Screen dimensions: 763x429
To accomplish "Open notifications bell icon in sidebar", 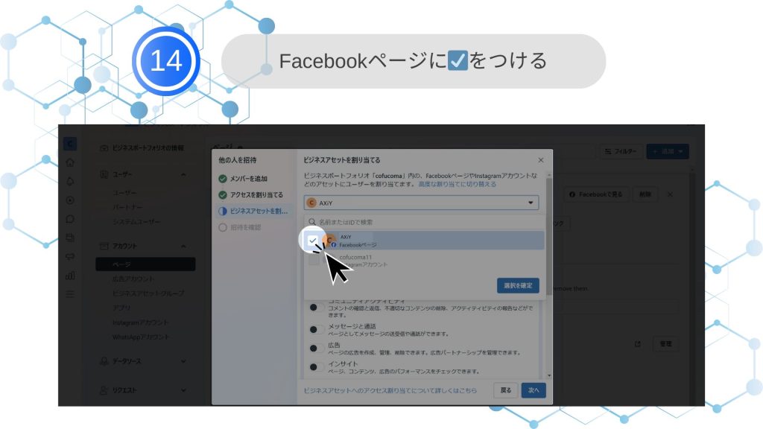I will click(x=70, y=181).
